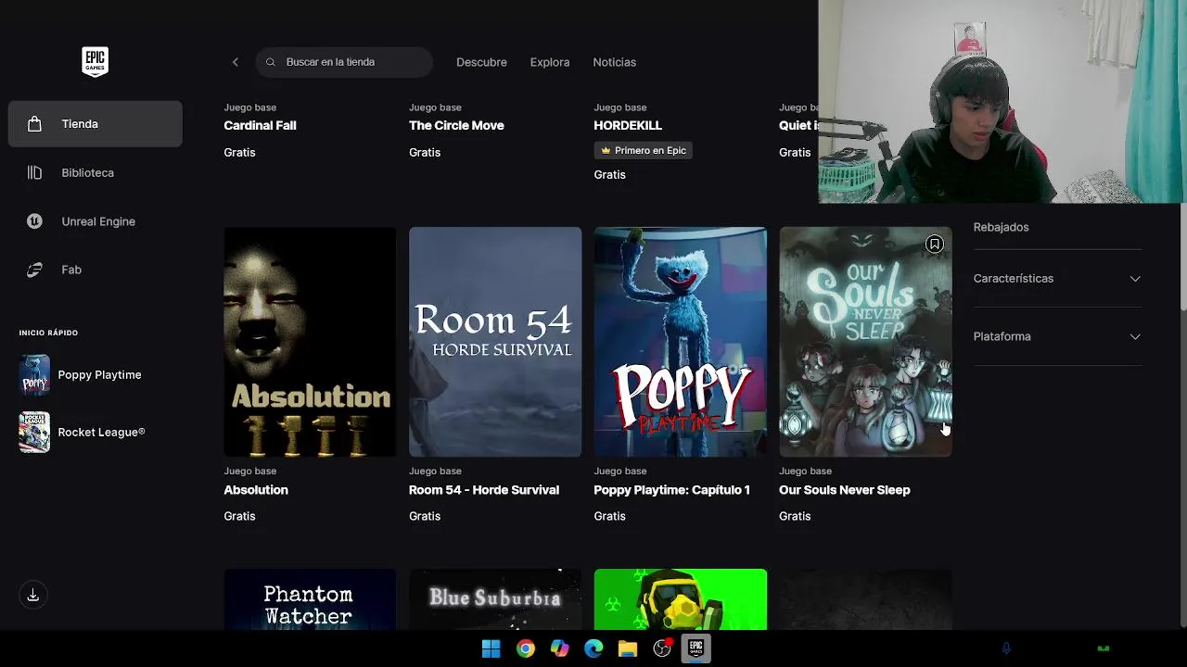Open the Tienda shopping bag icon
The height and width of the screenshot is (667, 1187).
click(34, 123)
